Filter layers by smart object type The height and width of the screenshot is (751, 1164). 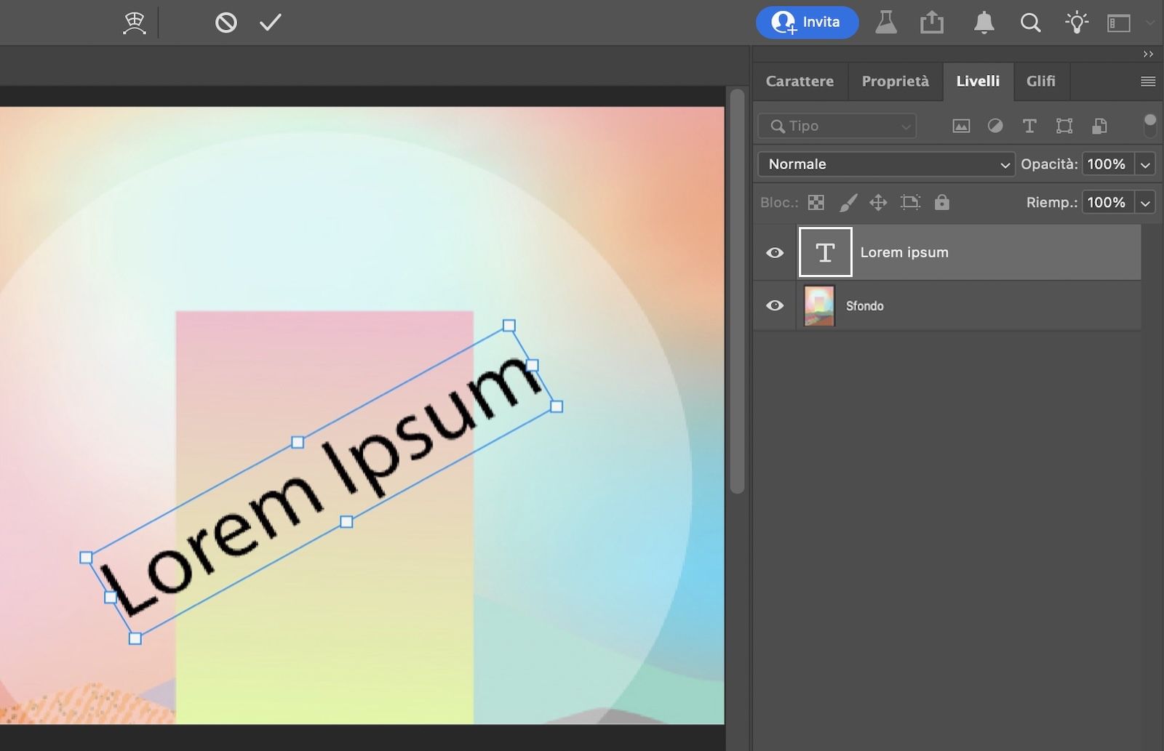(x=1099, y=126)
